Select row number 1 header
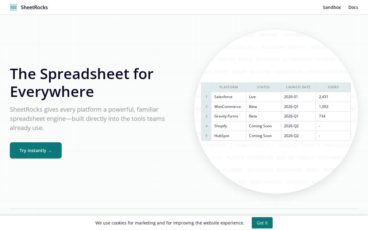Screen dimensions: 368x230 206,97
